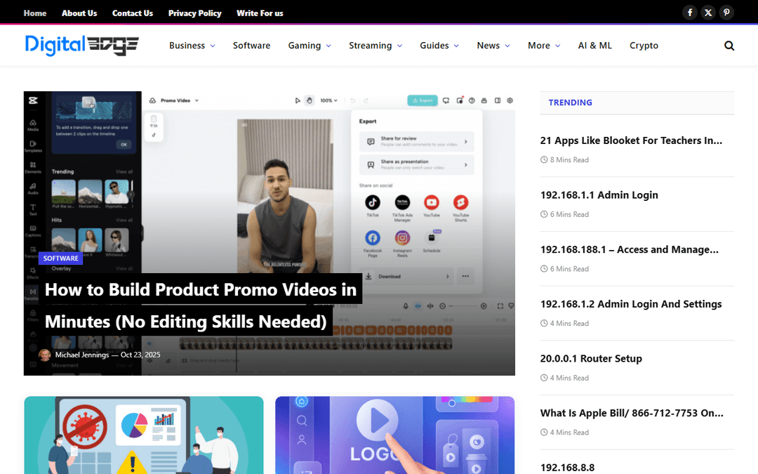
Task: Open the Contact Us link
Action: click(133, 13)
